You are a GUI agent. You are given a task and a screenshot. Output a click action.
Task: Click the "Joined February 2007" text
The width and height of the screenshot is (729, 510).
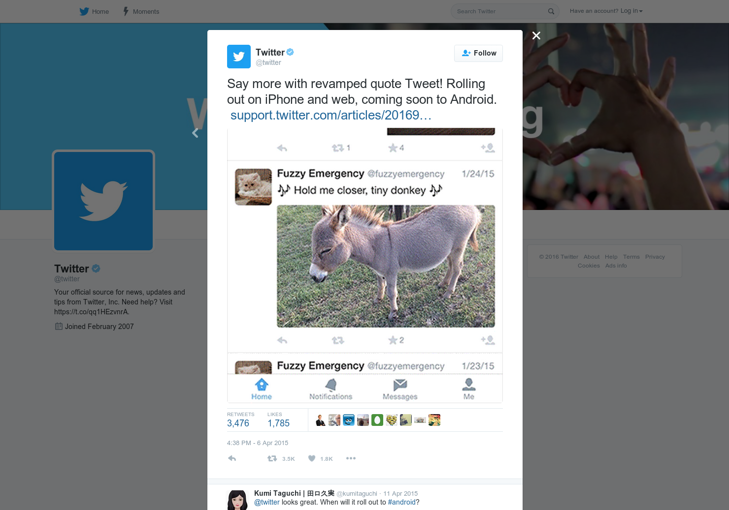tap(99, 327)
